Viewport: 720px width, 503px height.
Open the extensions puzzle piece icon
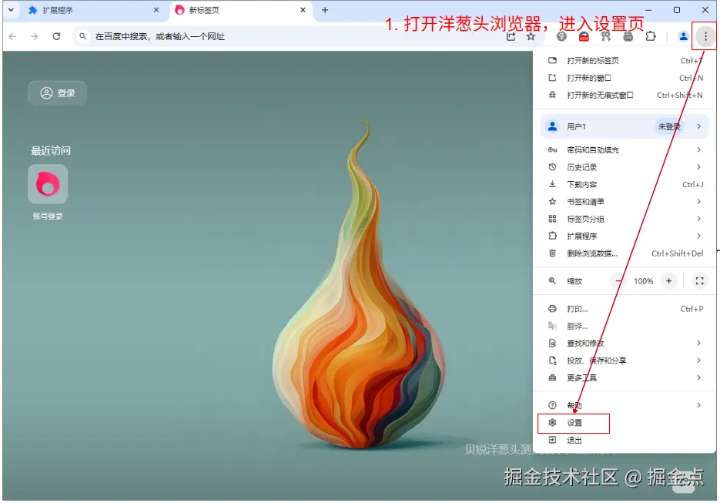click(x=651, y=35)
